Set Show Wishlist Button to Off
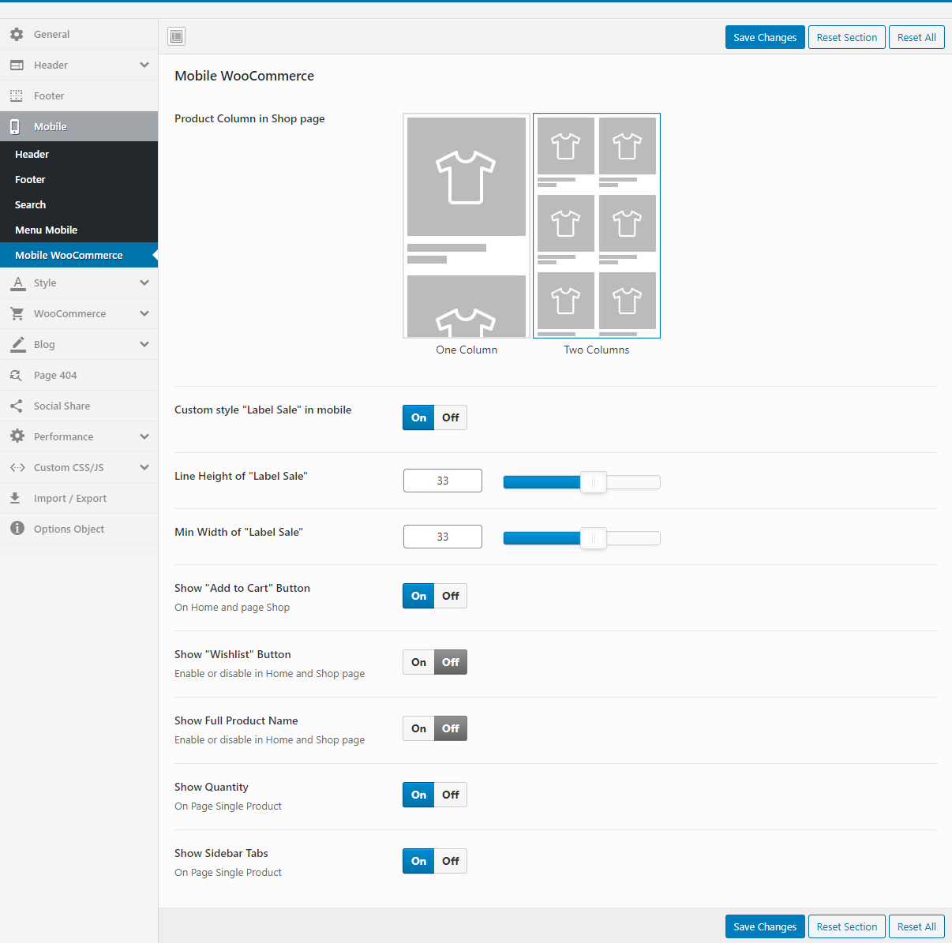The height and width of the screenshot is (943, 952). click(x=451, y=662)
